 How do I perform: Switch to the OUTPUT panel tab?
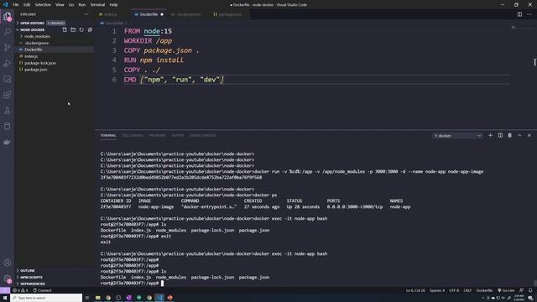pos(178,136)
